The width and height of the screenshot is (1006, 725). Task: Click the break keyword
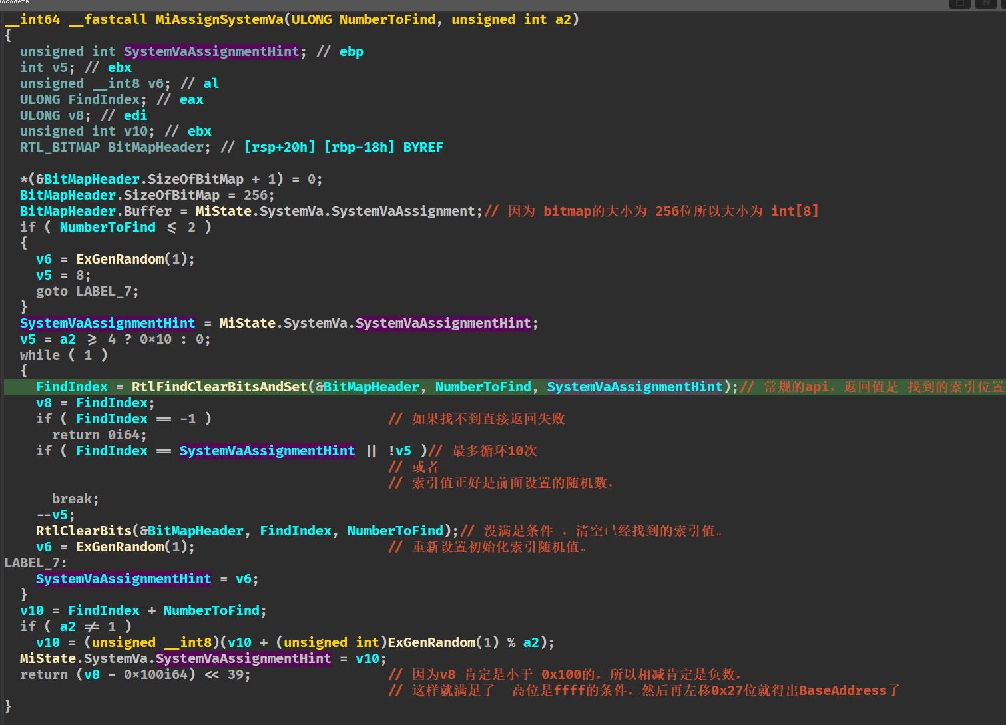75,499
